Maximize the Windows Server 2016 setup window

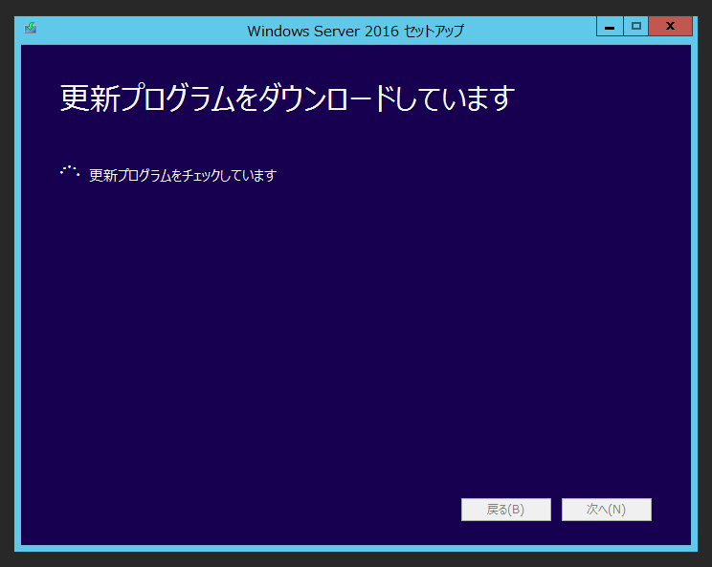[x=636, y=27]
